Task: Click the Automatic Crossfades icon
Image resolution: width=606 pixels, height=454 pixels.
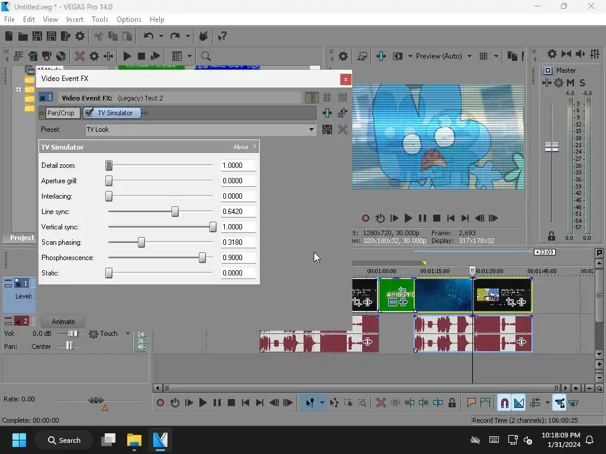Action: click(519, 403)
